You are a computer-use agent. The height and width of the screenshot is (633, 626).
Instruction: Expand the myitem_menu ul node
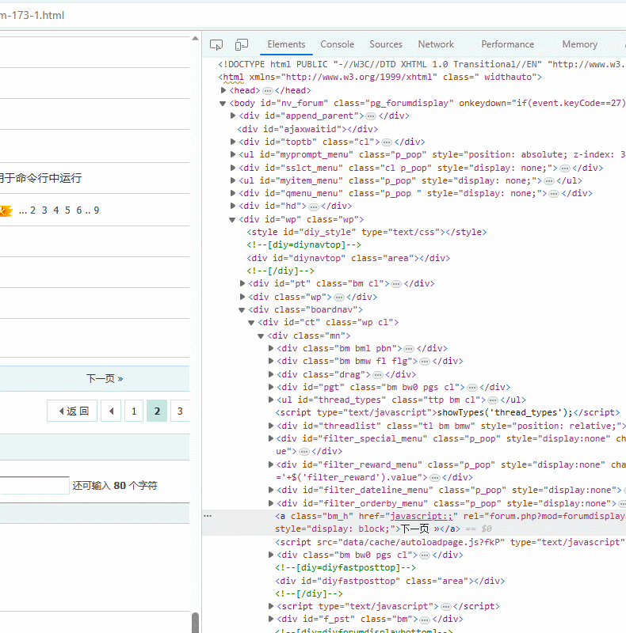click(232, 180)
